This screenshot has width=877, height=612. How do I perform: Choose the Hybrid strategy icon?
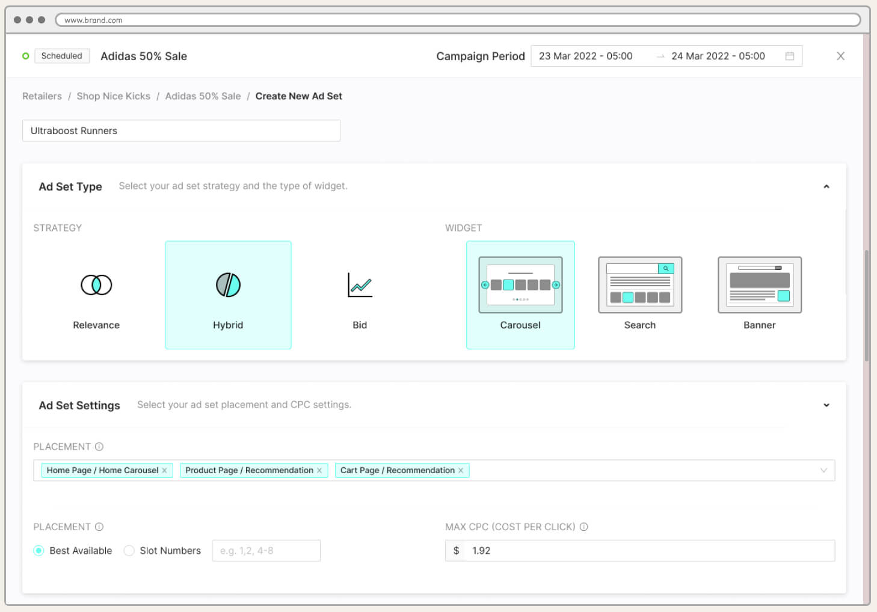228,284
